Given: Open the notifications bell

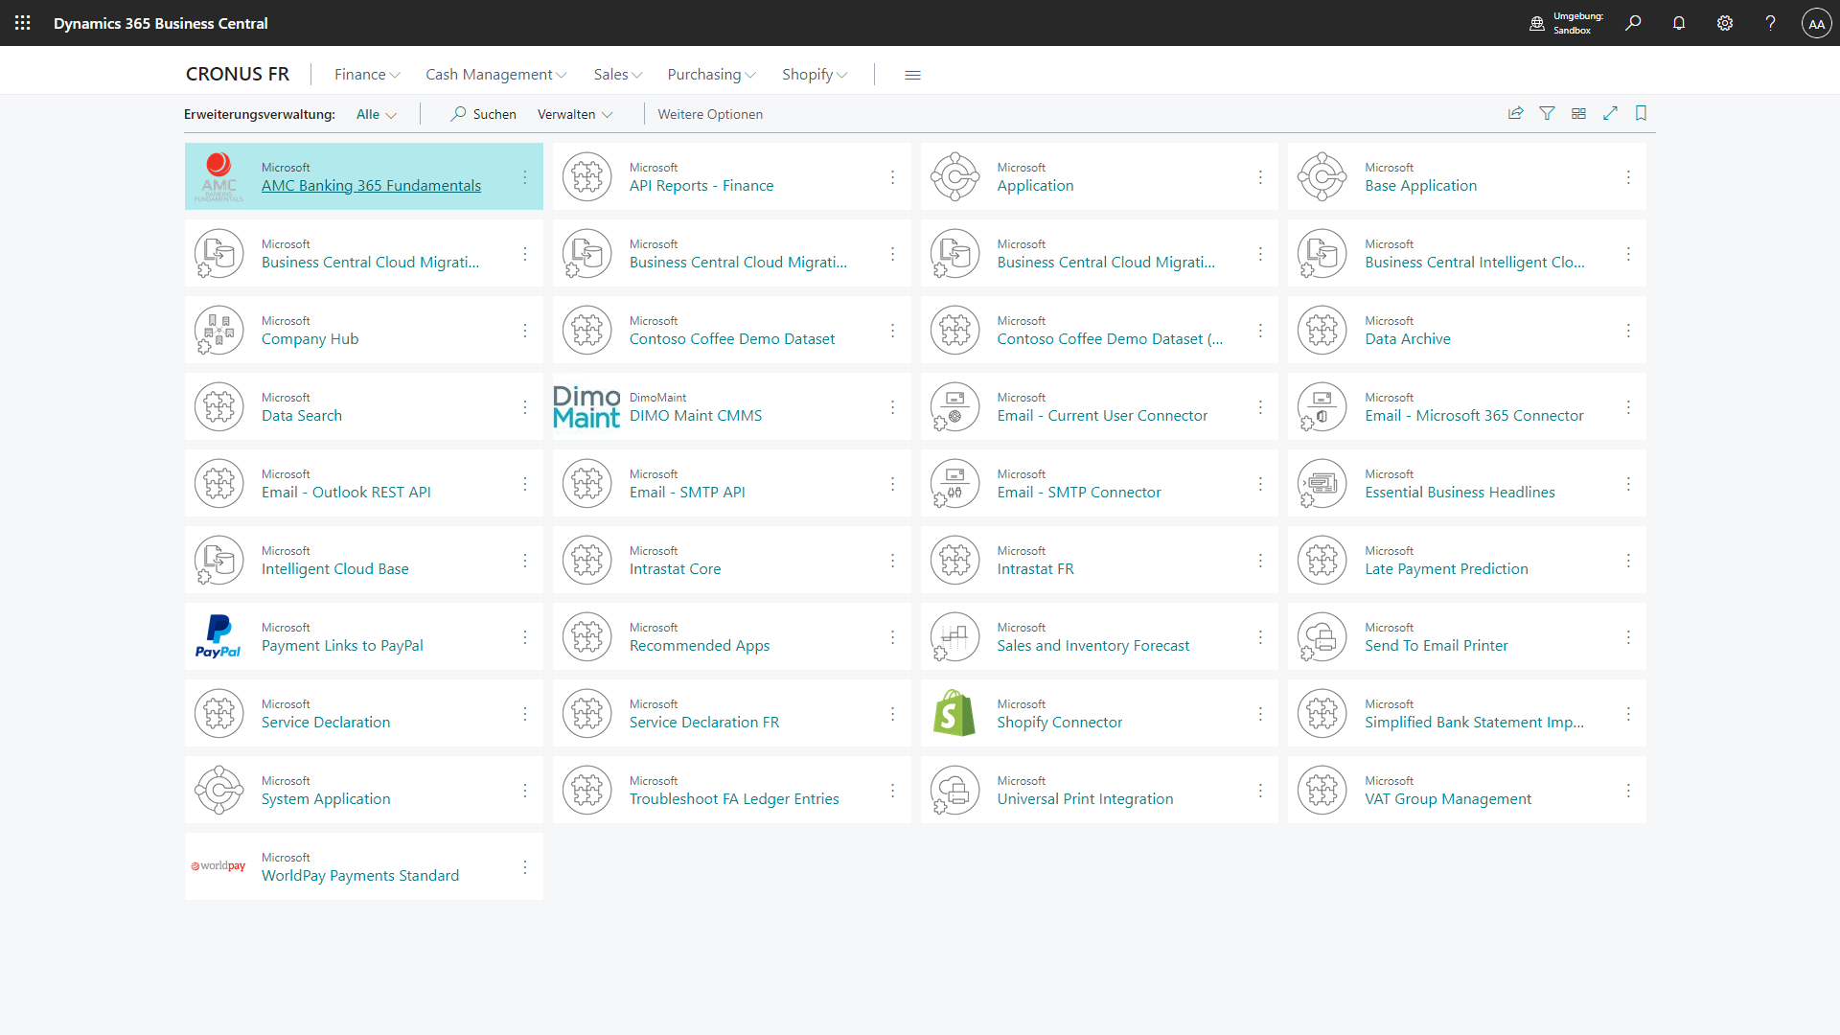Looking at the screenshot, I should click(x=1679, y=23).
